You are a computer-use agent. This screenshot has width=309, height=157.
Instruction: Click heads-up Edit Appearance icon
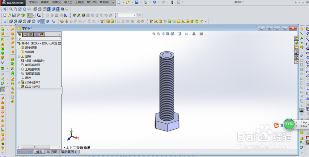point(194,34)
